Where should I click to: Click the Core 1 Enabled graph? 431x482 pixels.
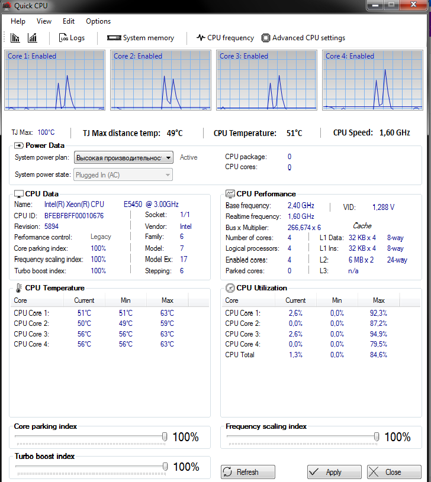tap(54, 80)
